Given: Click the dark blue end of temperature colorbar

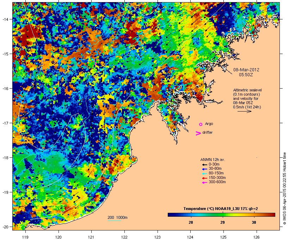Looking at the screenshot, I should (171, 215).
